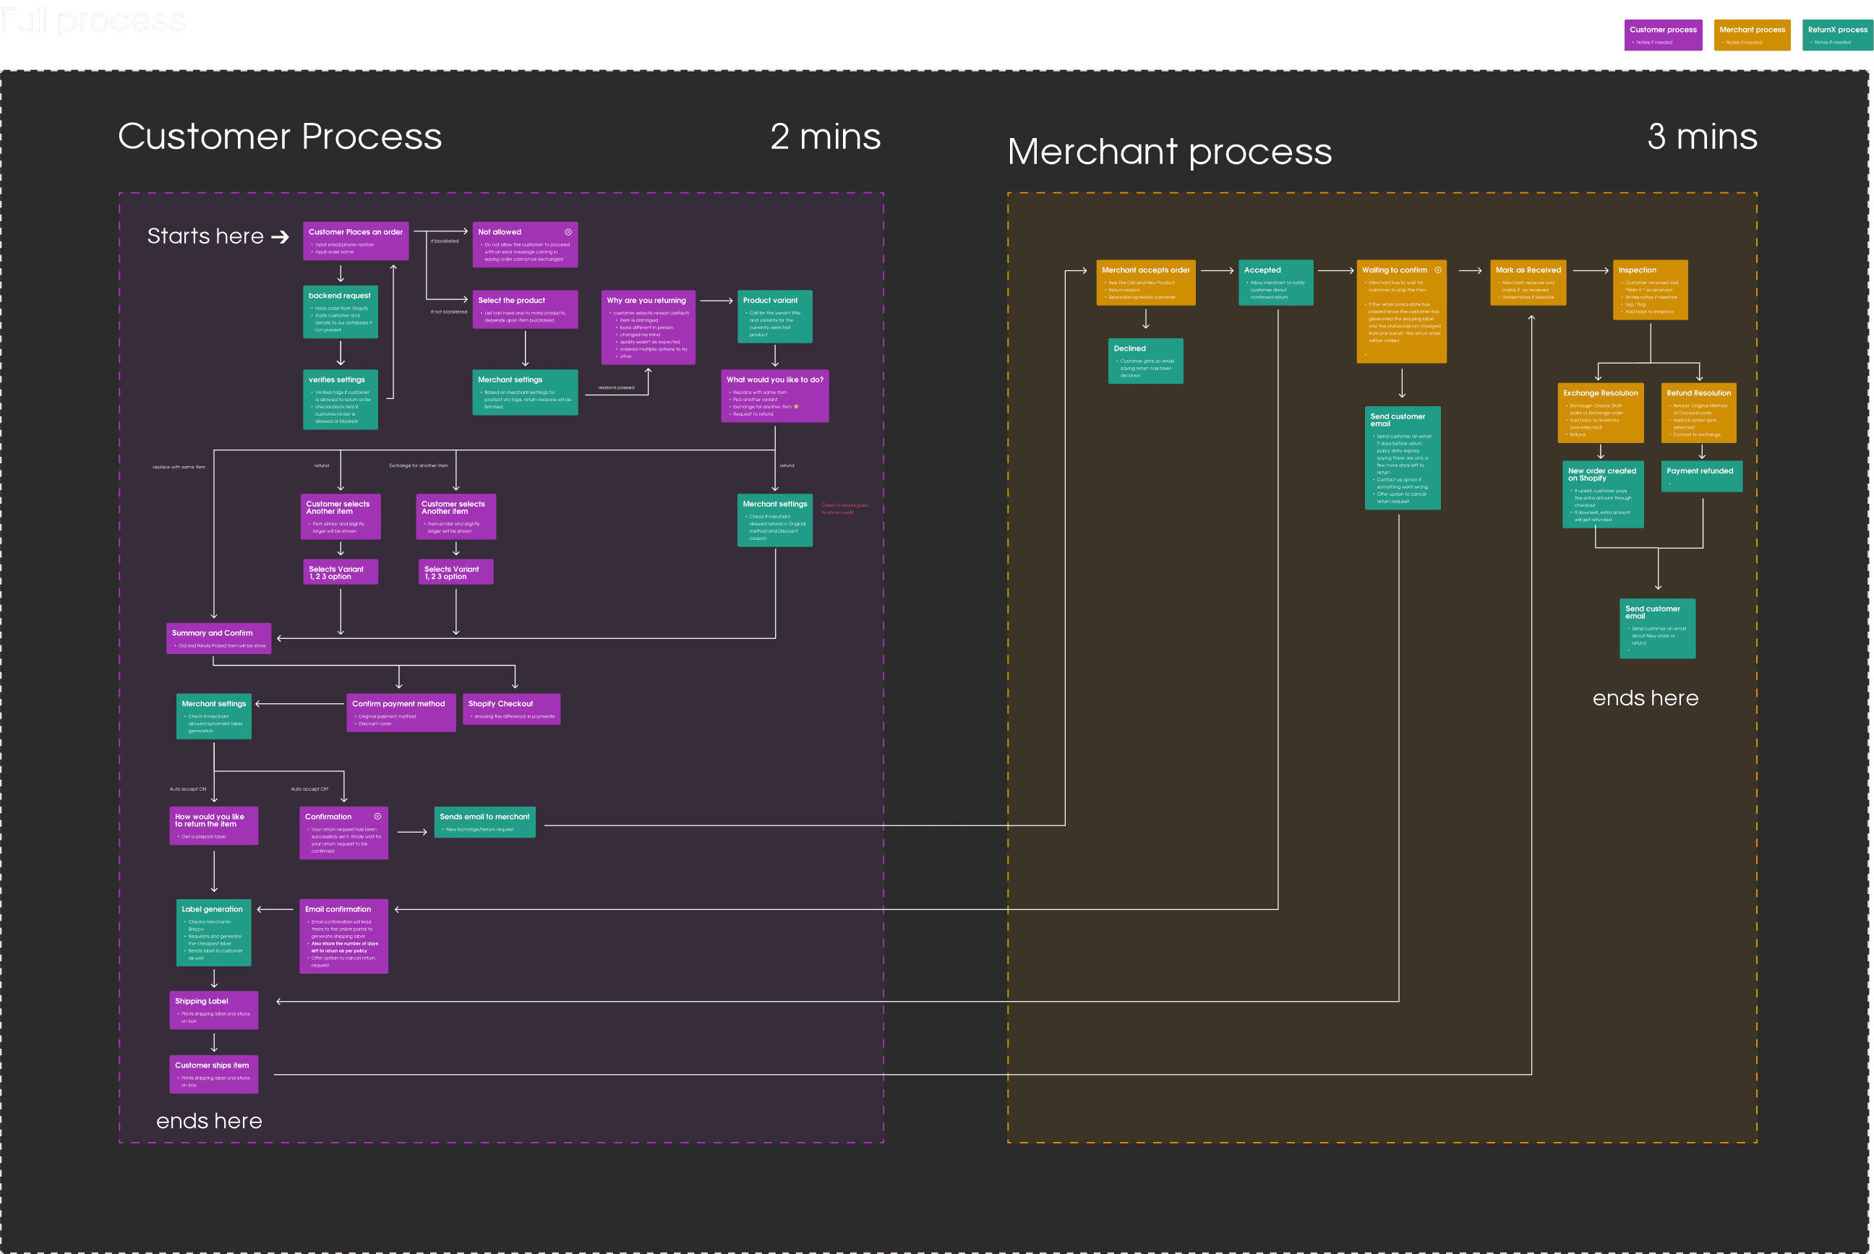Select the What would you like to do? card

774,396
